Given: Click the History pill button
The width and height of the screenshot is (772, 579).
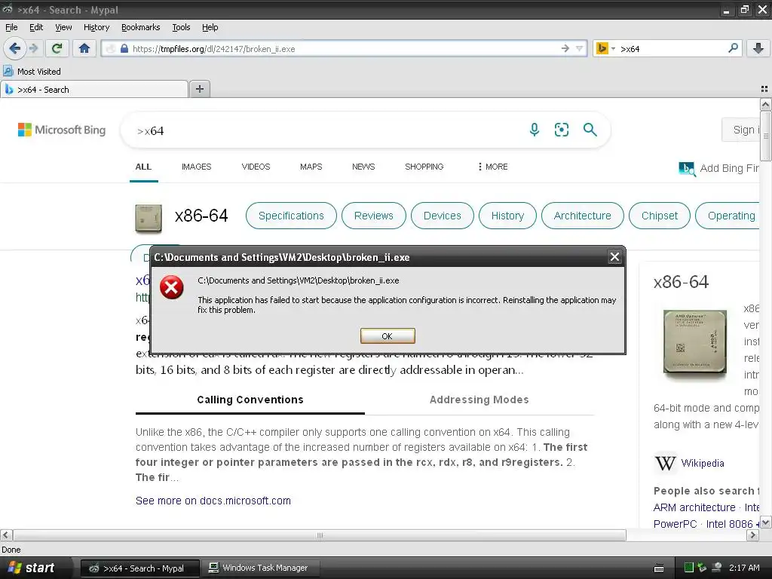Looking at the screenshot, I should 507,216.
